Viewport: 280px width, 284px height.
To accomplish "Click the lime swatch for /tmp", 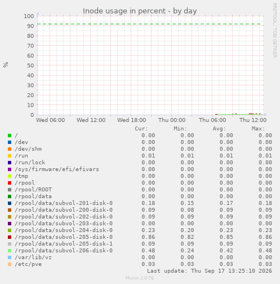I will pos(10,176).
